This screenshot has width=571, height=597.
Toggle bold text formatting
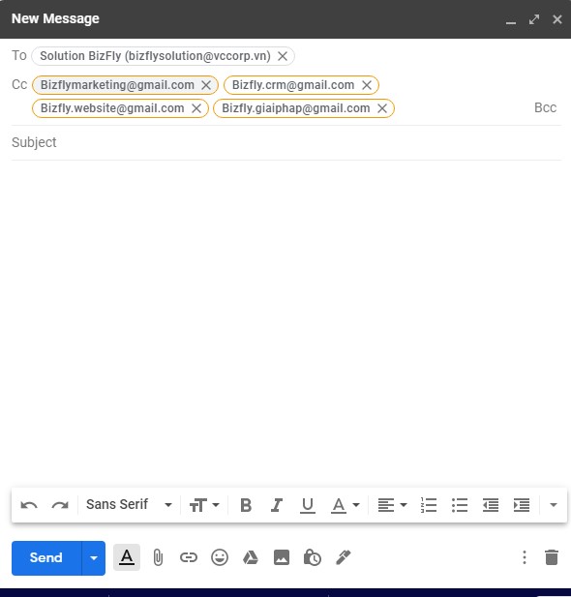pyautogui.click(x=246, y=505)
